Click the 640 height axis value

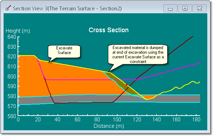pyautogui.click(x=12, y=37)
